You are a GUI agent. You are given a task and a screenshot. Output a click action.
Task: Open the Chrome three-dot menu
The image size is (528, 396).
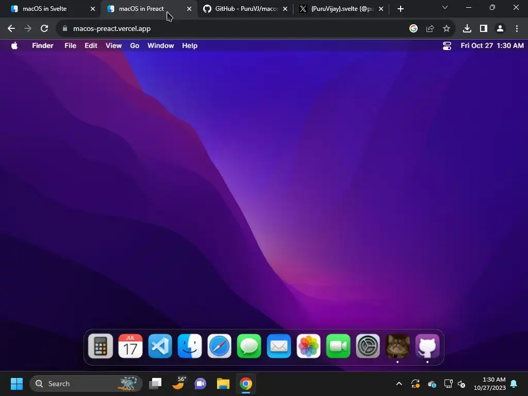[x=517, y=29]
